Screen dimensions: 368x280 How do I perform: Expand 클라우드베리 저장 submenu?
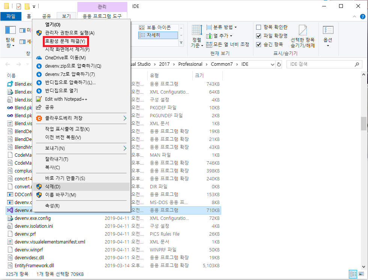pos(81,118)
